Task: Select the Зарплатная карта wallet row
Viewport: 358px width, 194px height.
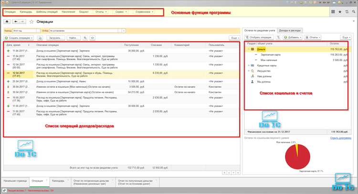Action: [296, 55]
